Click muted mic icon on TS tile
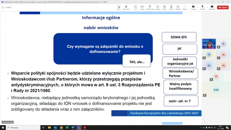The height and width of the screenshot is (130, 231). pos(204,58)
